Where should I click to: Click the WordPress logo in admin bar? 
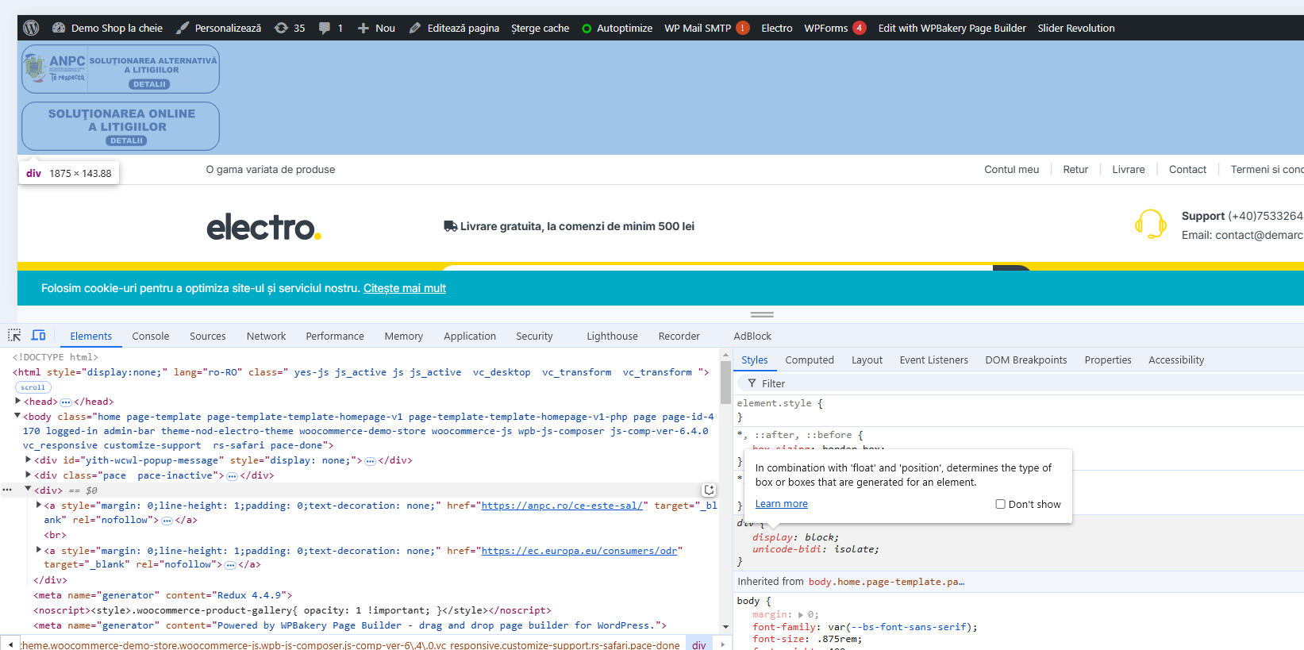pos(32,28)
